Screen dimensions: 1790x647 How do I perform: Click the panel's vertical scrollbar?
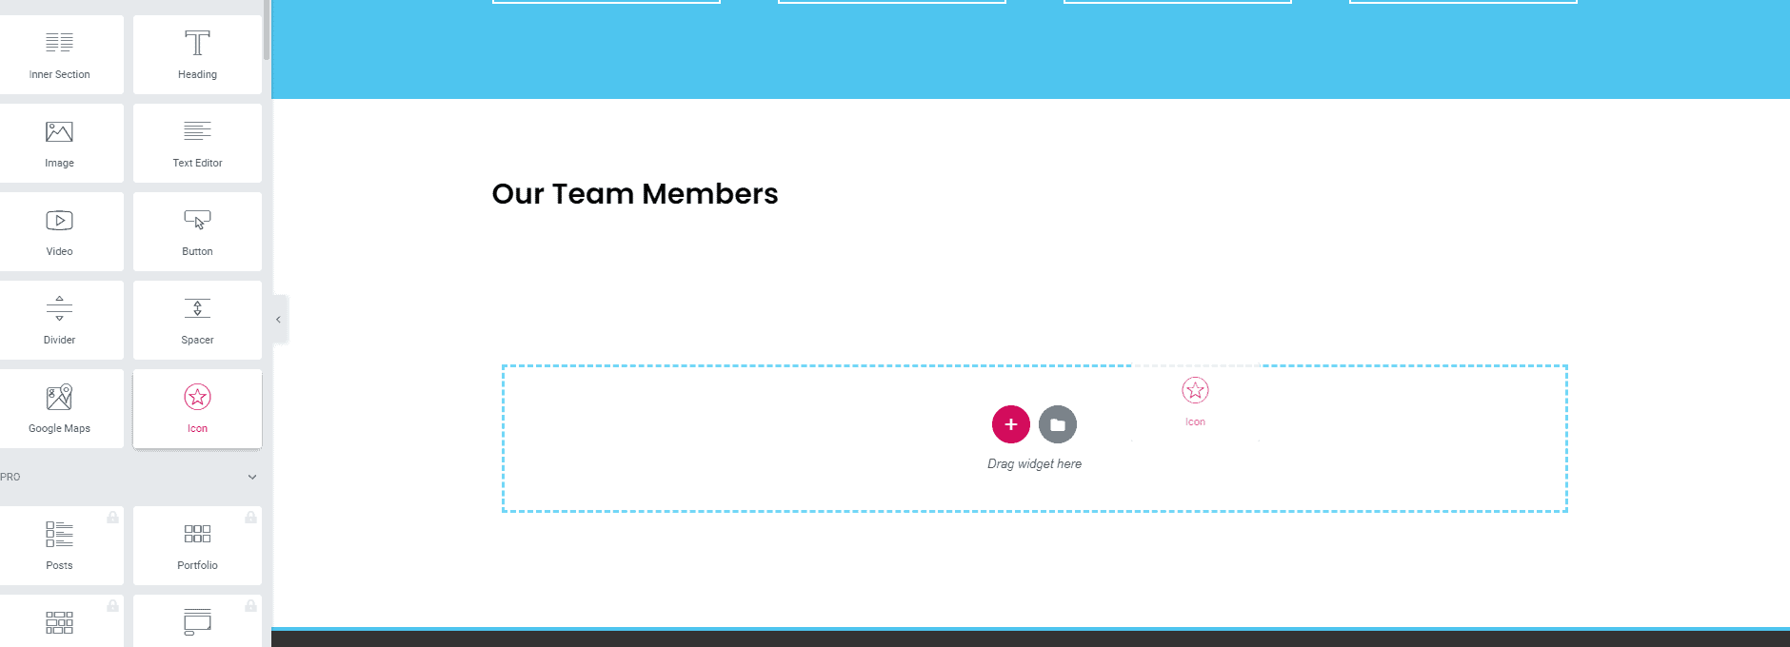tap(267, 29)
